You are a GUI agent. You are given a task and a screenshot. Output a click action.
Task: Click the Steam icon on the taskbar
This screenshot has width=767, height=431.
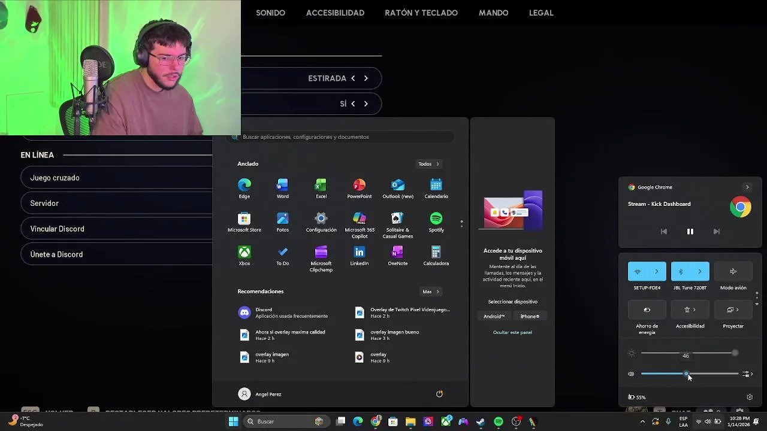pos(481,421)
